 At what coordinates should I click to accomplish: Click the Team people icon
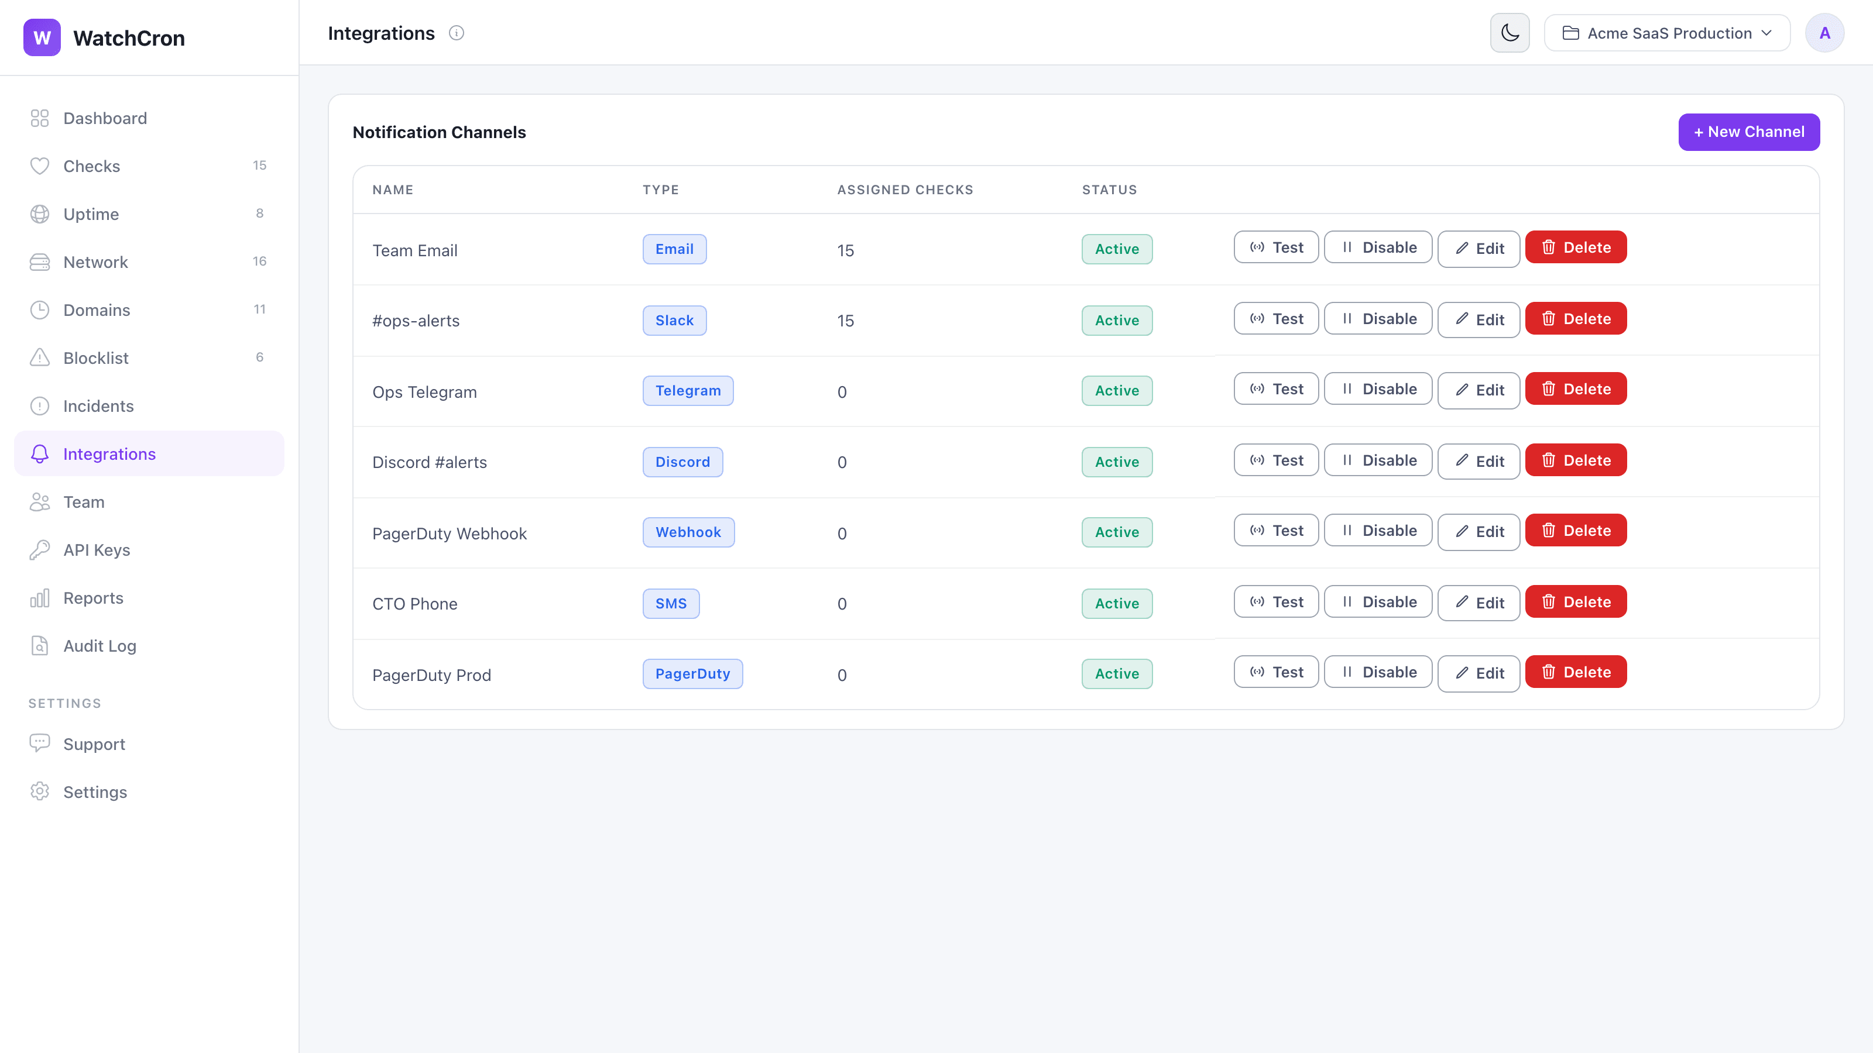point(40,502)
